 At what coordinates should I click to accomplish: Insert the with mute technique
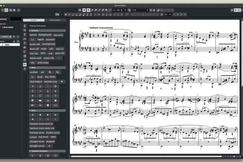point(43,63)
